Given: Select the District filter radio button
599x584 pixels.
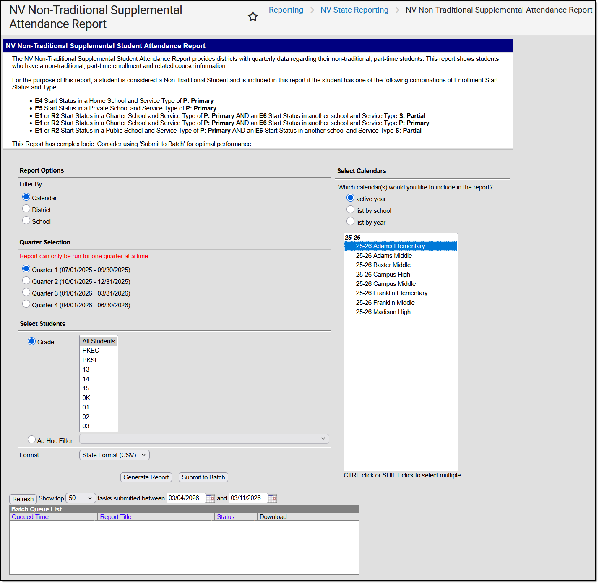Looking at the screenshot, I should tap(26, 209).
